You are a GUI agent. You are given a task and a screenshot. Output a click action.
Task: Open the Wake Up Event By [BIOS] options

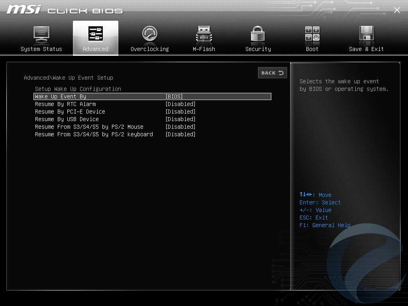pos(174,96)
